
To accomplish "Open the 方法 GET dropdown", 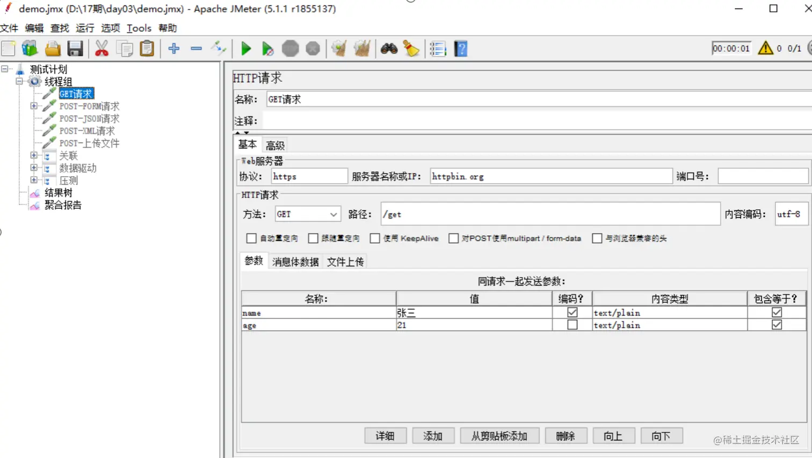I will point(307,214).
